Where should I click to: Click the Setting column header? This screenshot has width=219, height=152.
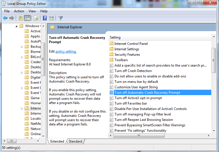click(x=158, y=37)
